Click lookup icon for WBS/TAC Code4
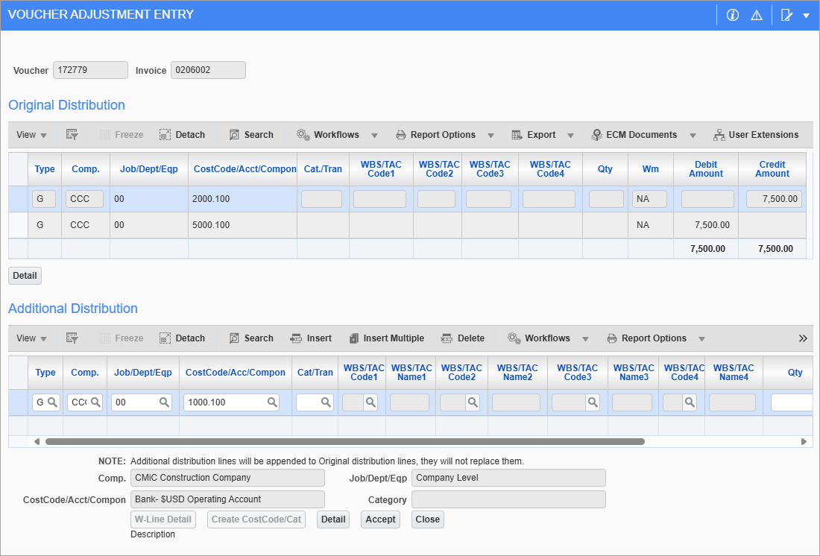Screen dimensions: 820x556 (690, 402)
